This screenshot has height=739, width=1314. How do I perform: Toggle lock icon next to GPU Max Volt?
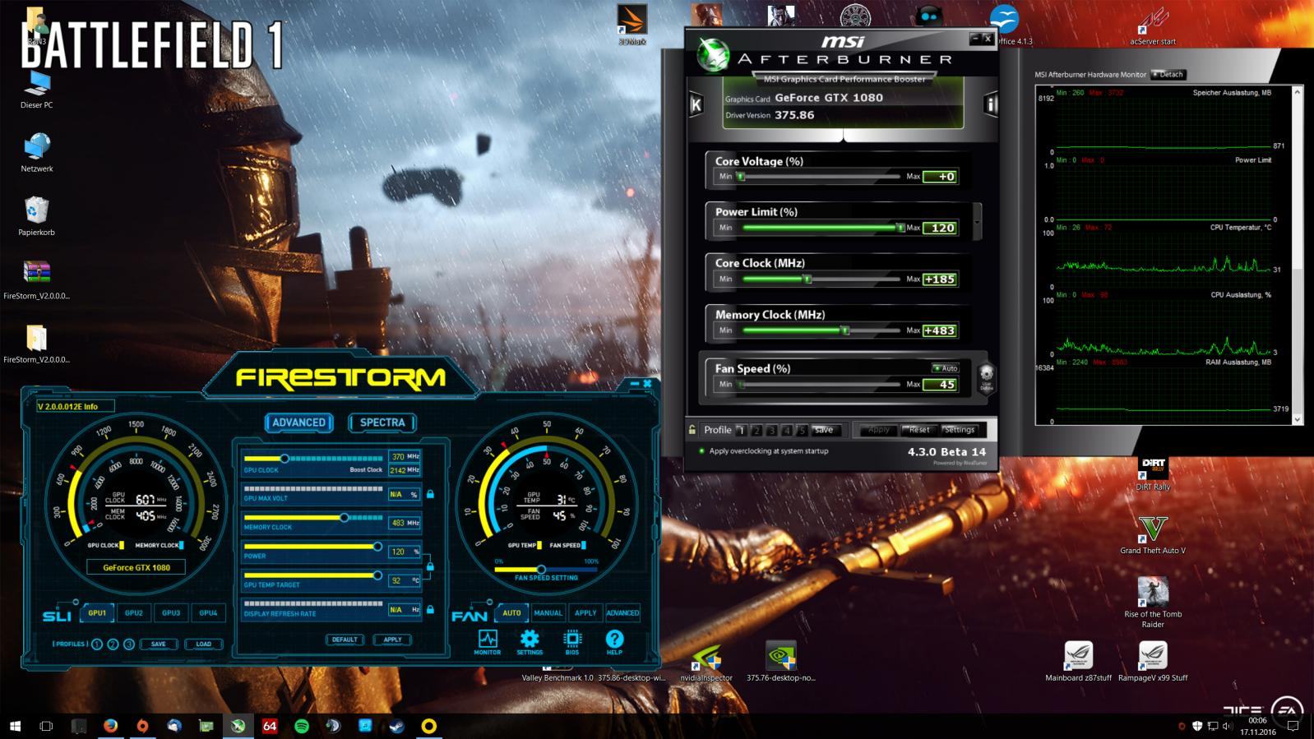tap(430, 494)
